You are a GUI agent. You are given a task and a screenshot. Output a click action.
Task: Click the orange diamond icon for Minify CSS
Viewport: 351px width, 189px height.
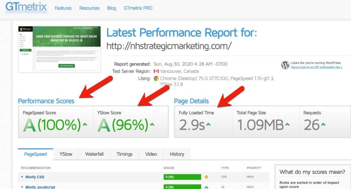206,177
